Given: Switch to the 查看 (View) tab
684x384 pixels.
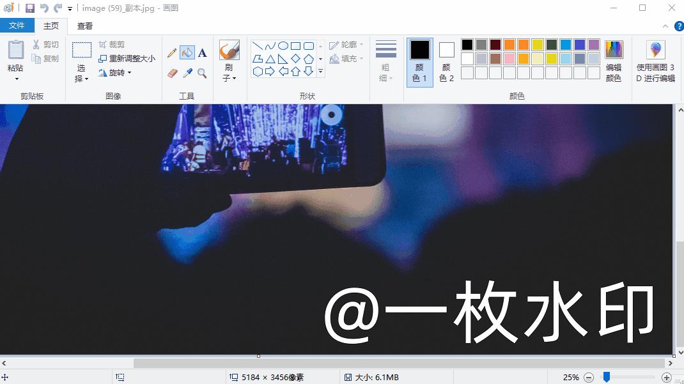Looking at the screenshot, I should (85, 26).
